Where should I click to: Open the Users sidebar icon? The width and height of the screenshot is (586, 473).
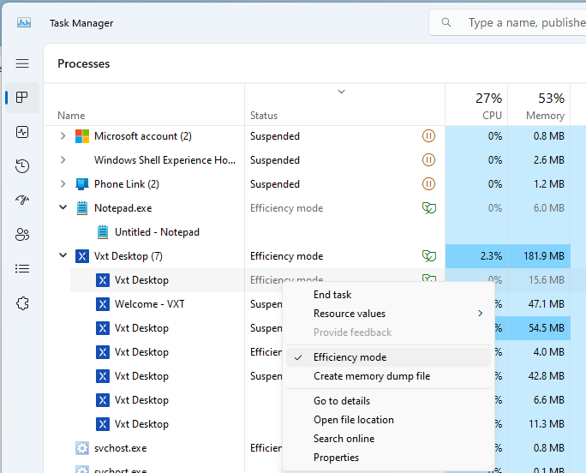(x=22, y=235)
